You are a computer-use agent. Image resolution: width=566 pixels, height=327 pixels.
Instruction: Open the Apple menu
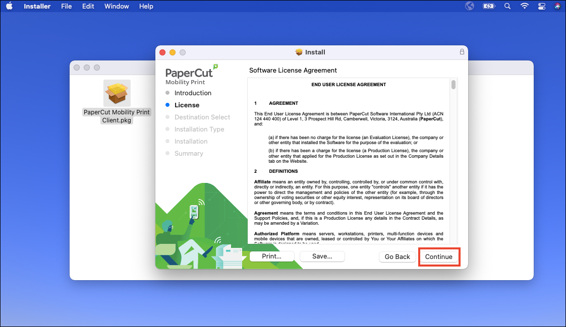click(x=9, y=6)
